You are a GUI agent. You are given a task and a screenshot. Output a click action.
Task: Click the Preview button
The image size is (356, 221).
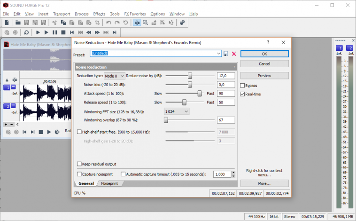(264, 76)
